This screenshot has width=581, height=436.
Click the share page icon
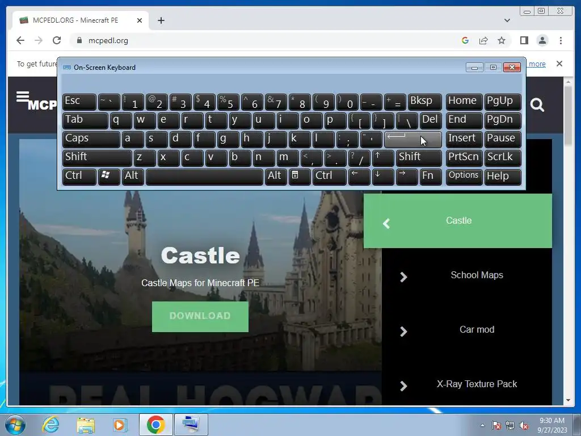click(x=483, y=40)
